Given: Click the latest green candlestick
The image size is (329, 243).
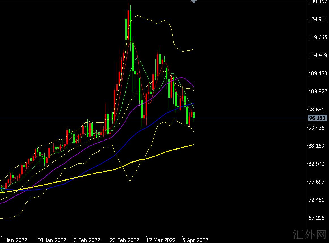Looking at the screenshot, I should 194,115.
